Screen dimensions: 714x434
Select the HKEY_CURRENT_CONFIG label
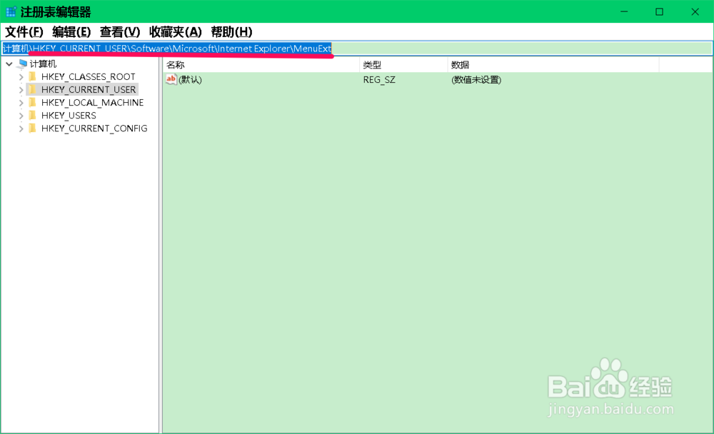pos(94,128)
